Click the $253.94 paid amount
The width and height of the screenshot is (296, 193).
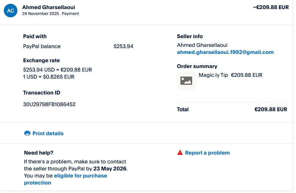[123, 46]
